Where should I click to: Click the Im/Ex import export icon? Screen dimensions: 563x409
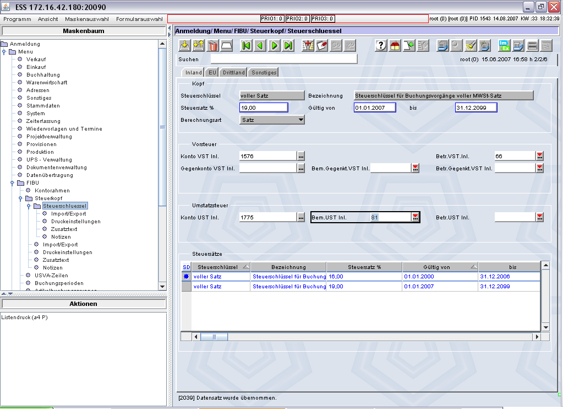[504, 46]
